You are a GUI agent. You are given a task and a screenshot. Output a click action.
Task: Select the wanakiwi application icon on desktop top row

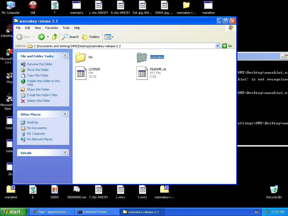click(x=208, y=8)
